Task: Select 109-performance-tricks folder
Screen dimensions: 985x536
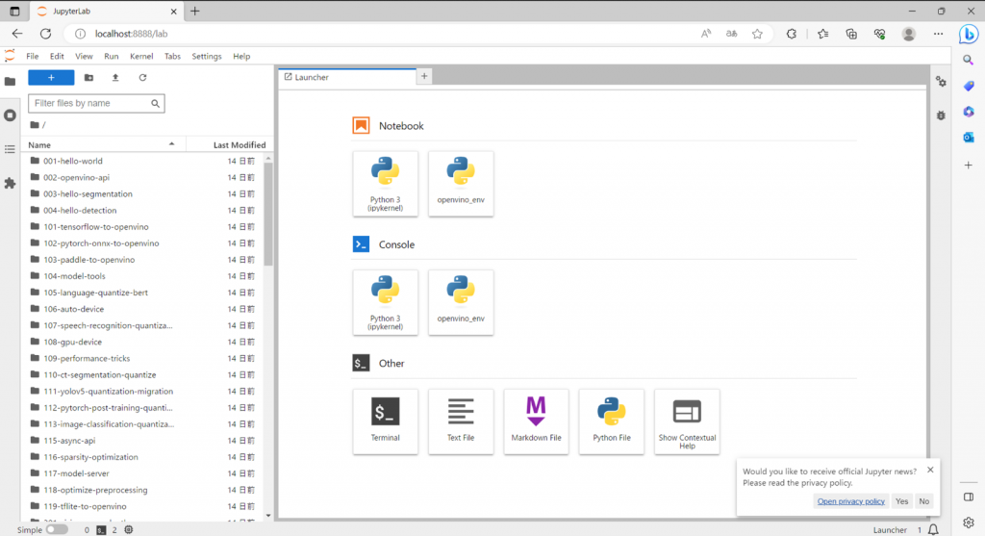Action: point(144,358)
